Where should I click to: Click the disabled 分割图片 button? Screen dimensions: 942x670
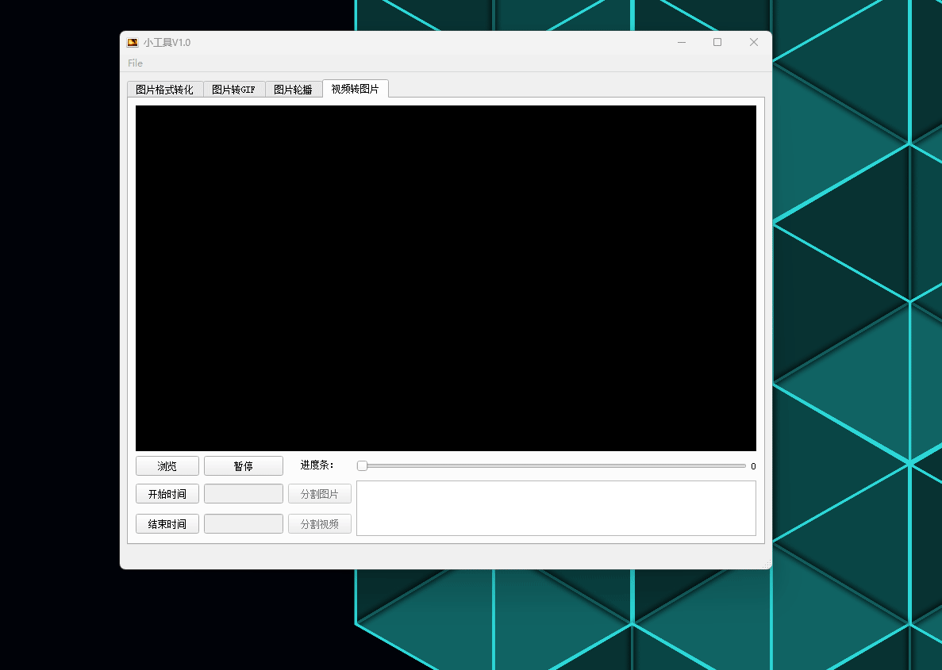click(320, 493)
